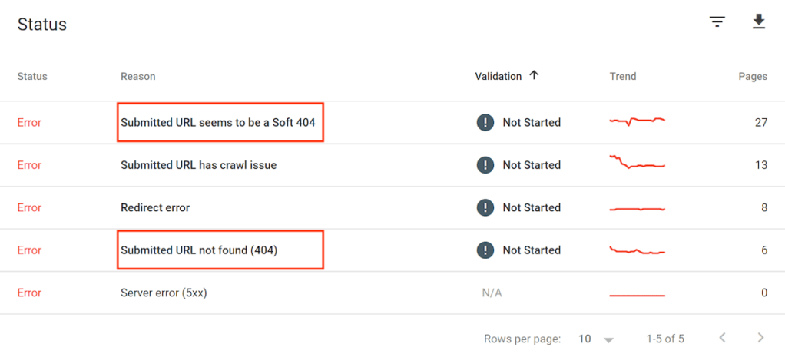Open the rows per page dropdown
Screen dimensions: 785x357
597,339
